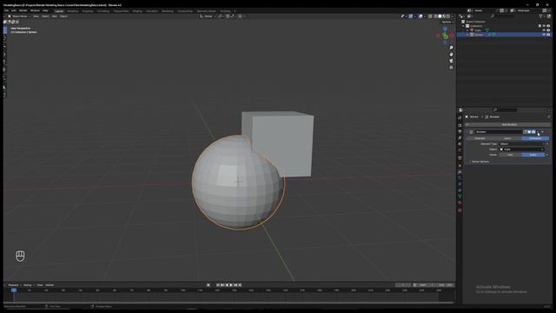
Task: Open the Modifiers wrench properties tab
Action: point(460,172)
